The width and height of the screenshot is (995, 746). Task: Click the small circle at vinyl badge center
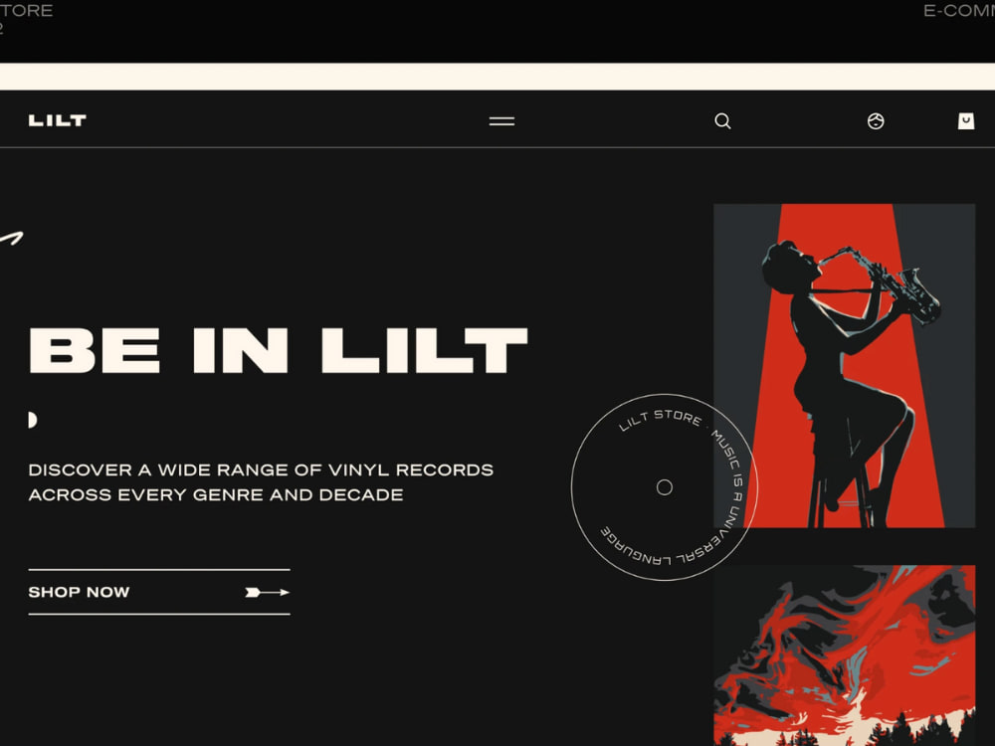coord(665,487)
